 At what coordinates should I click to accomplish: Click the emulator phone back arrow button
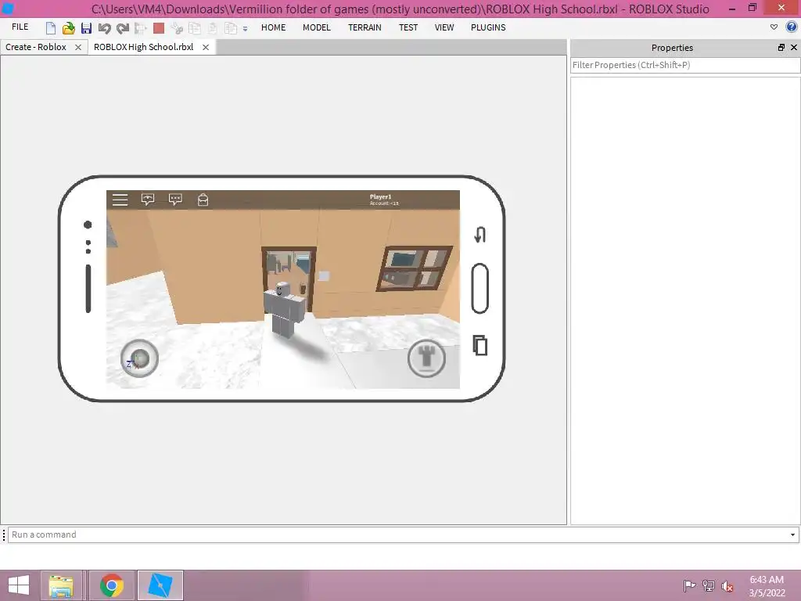480,235
